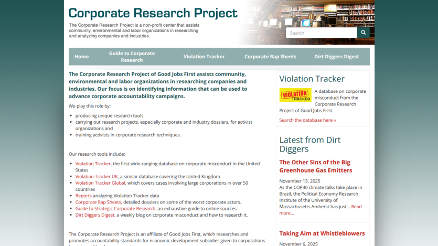The image size is (438, 246).
Task: Click the 'November 13, 2025' date text
Action: pos(300,181)
